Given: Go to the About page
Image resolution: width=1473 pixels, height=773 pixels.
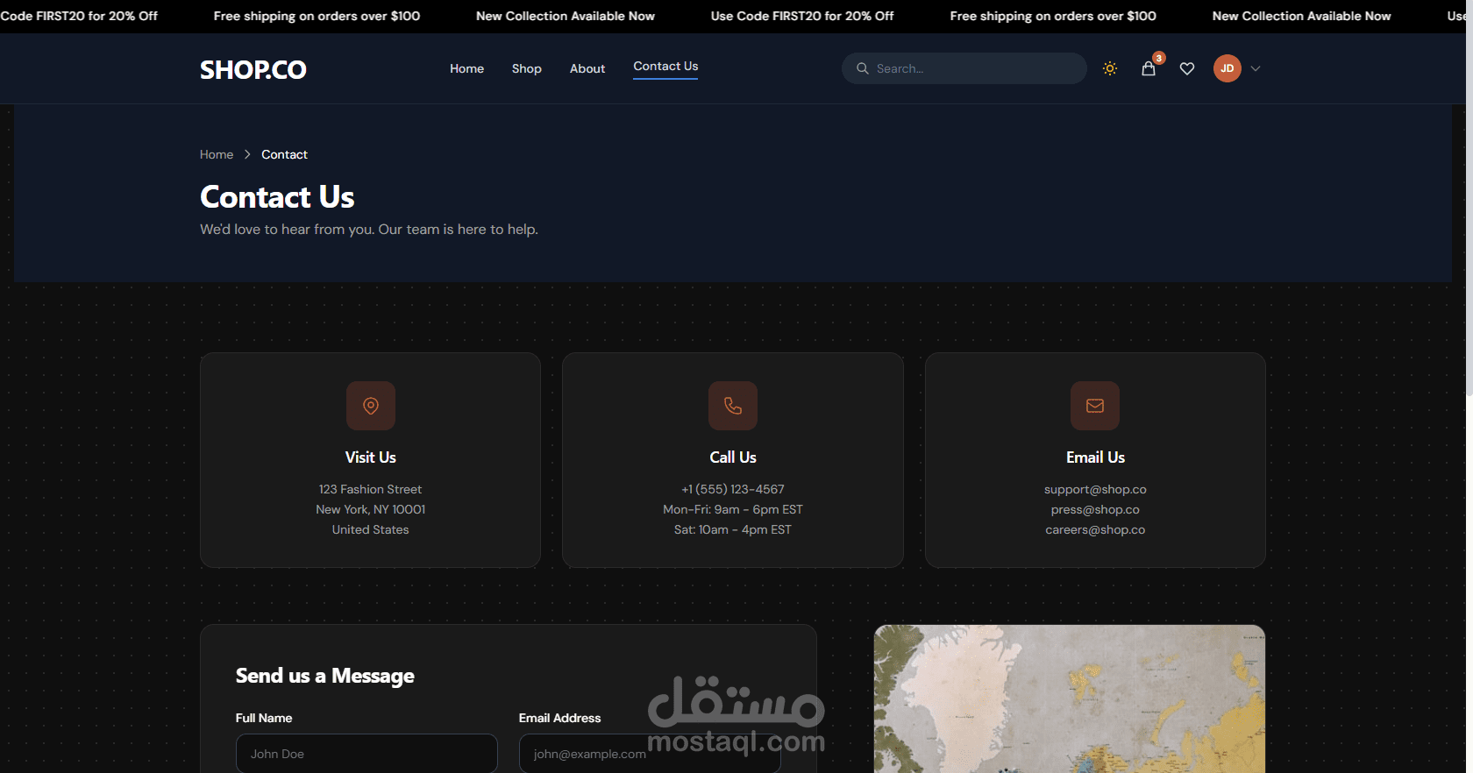Looking at the screenshot, I should coord(587,68).
